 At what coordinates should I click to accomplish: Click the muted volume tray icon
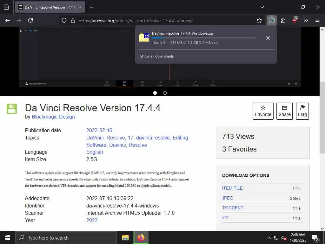[284, 238]
